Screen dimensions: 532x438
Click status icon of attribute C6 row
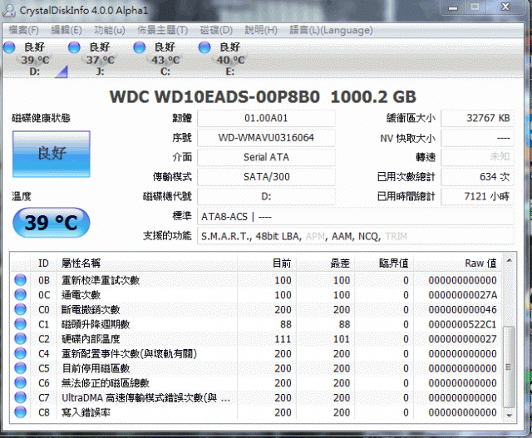(x=20, y=382)
